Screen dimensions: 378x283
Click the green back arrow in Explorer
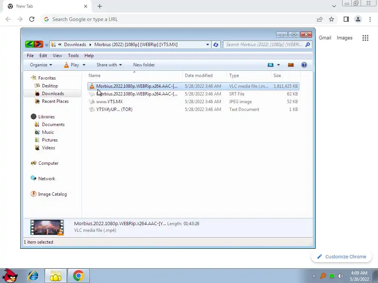[30, 44]
